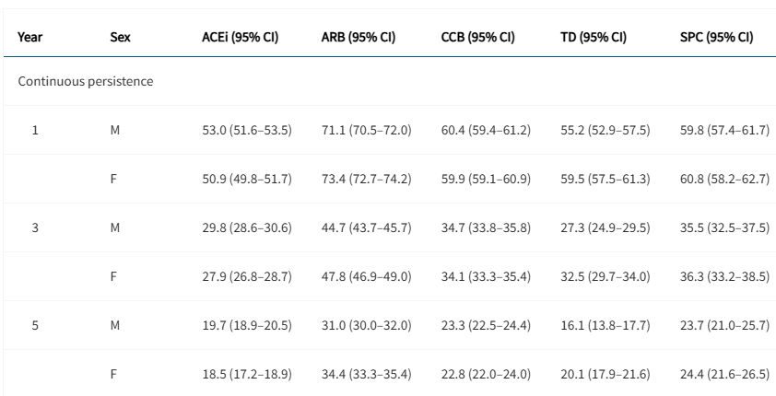Click the cell 53.0 (51.6–53.5)
This screenshot has height=396, width=776.
pyautogui.click(x=246, y=130)
